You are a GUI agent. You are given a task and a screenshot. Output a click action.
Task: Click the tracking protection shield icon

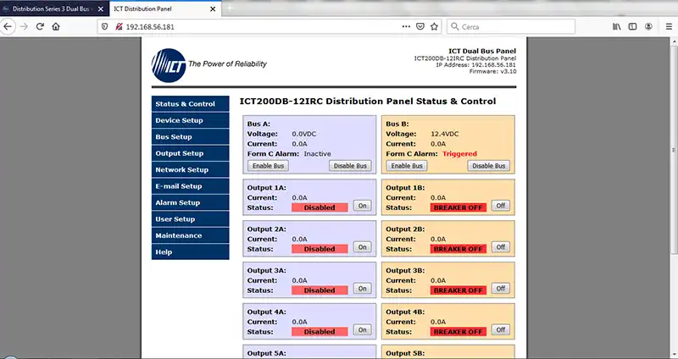[104, 26]
